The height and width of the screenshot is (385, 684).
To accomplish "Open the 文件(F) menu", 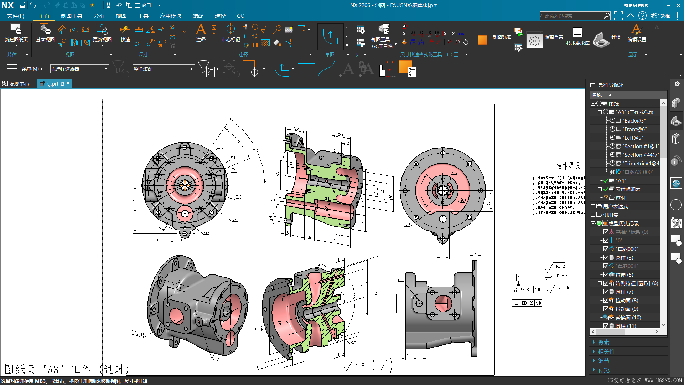I will 16,16.
